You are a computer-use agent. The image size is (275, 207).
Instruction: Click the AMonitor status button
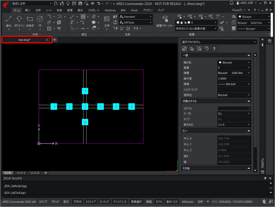(188, 202)
